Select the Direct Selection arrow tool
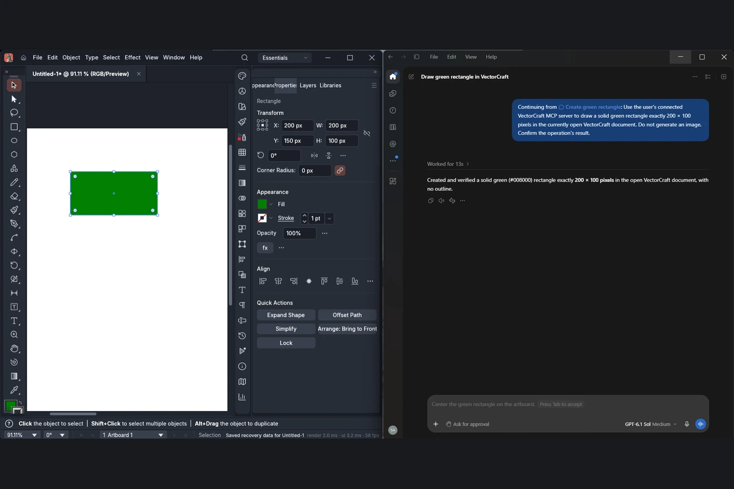This screenshot has height=489, width=734. point(14,99)
